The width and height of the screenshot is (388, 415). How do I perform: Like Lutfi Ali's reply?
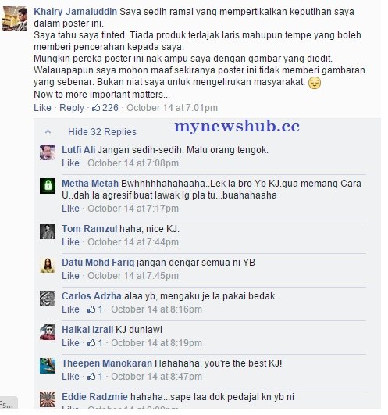[70, 163]
